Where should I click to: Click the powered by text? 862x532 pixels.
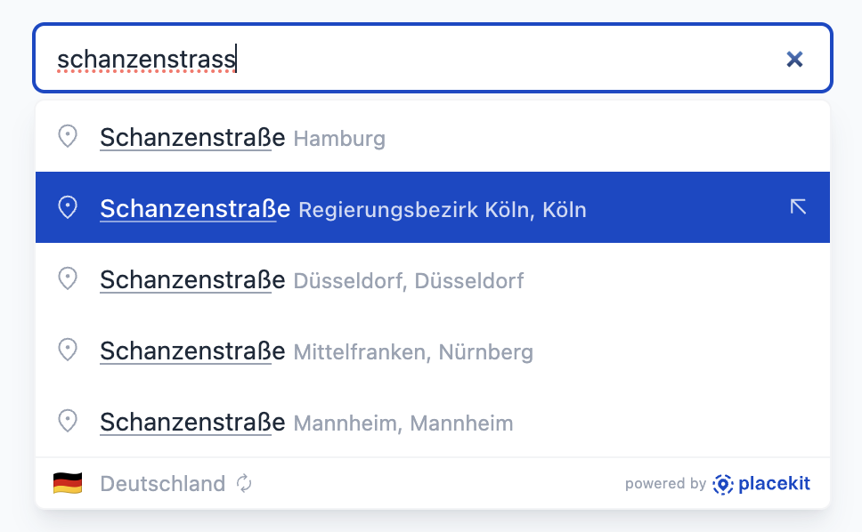click(x=665, y=484)
